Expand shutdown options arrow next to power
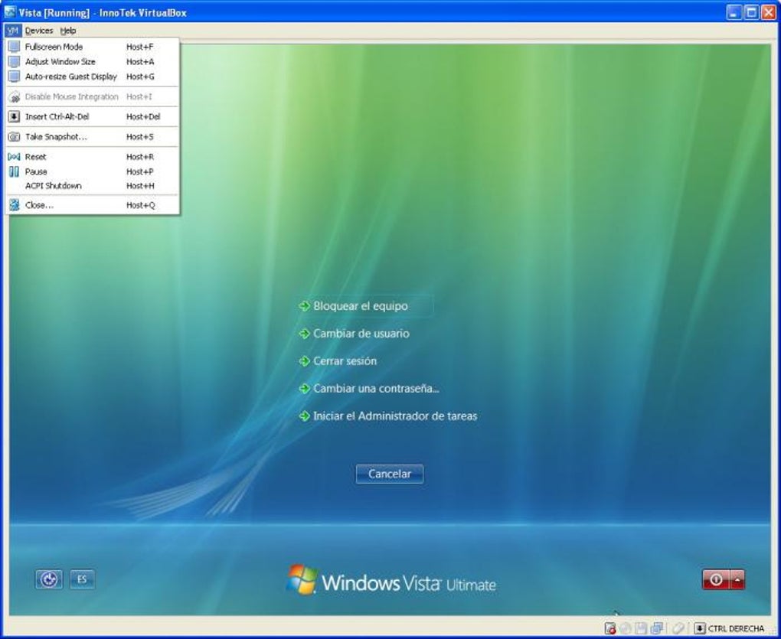This screenshot has height=639, width=781. click(737, 580)
